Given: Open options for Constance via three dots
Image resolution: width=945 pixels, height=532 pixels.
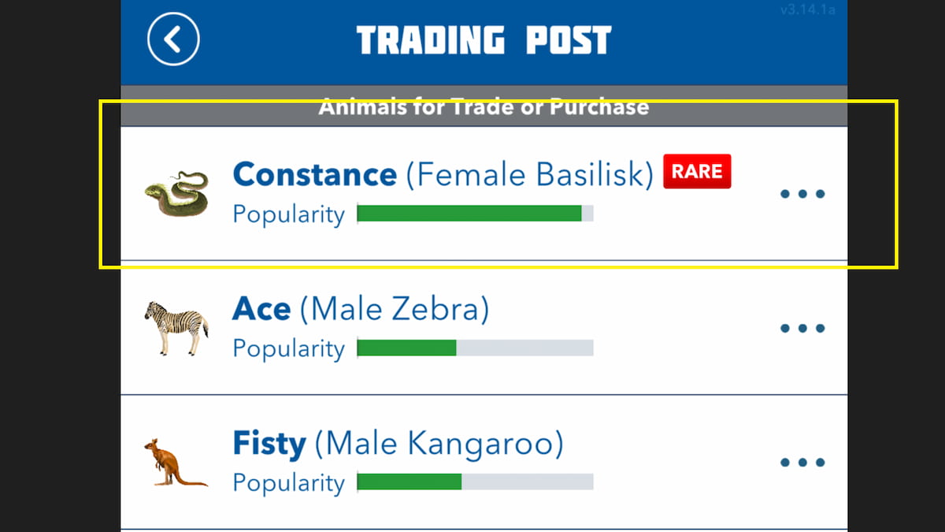Looking at the screenshot, I should point(802,194).
